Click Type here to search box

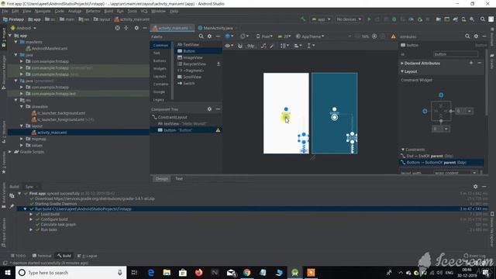71,272
